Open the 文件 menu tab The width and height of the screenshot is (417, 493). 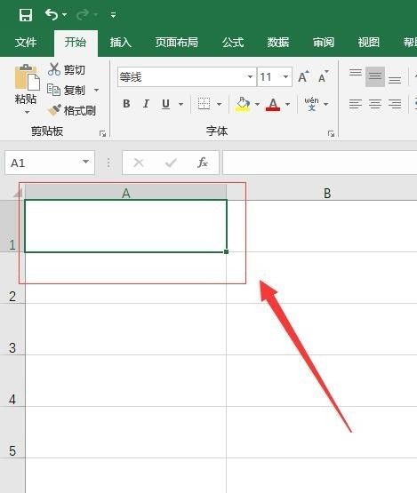point(26,42)
